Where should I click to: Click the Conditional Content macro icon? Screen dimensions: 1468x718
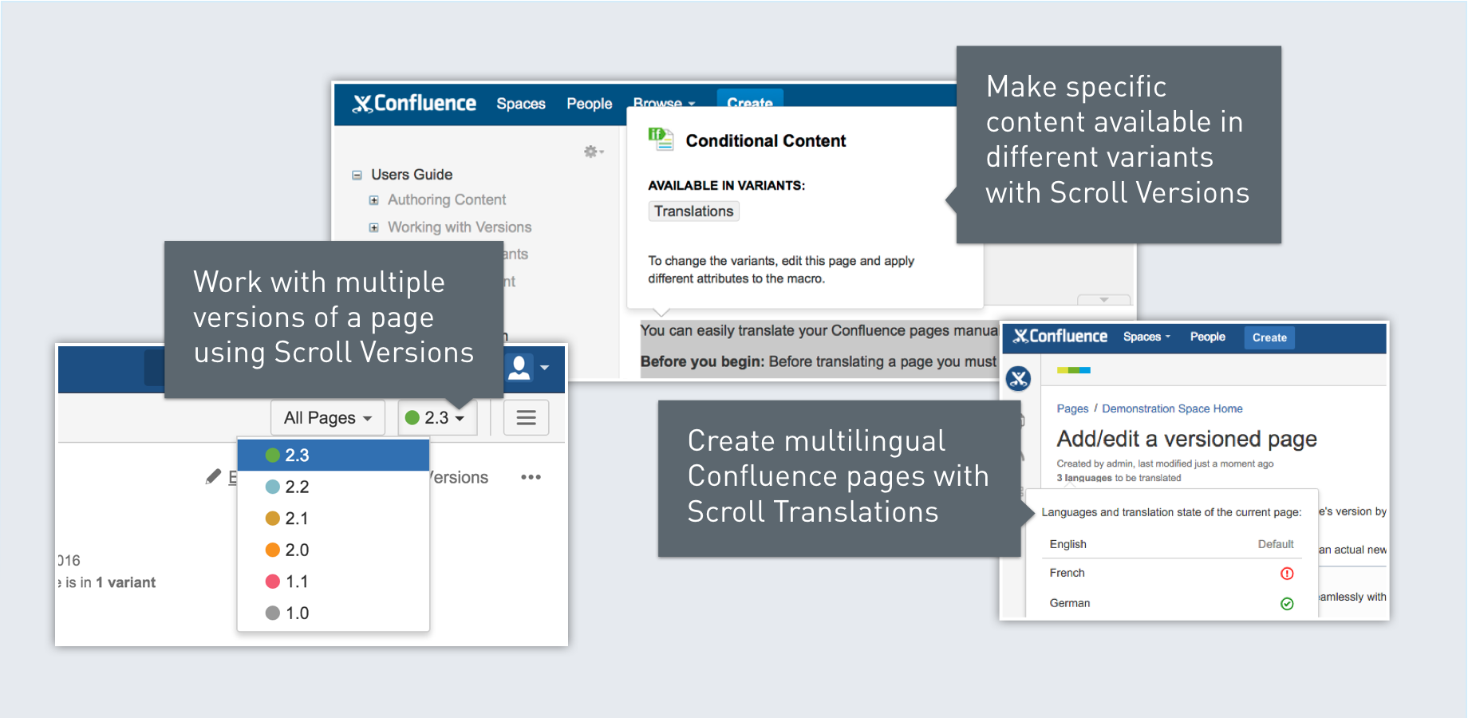661,139
